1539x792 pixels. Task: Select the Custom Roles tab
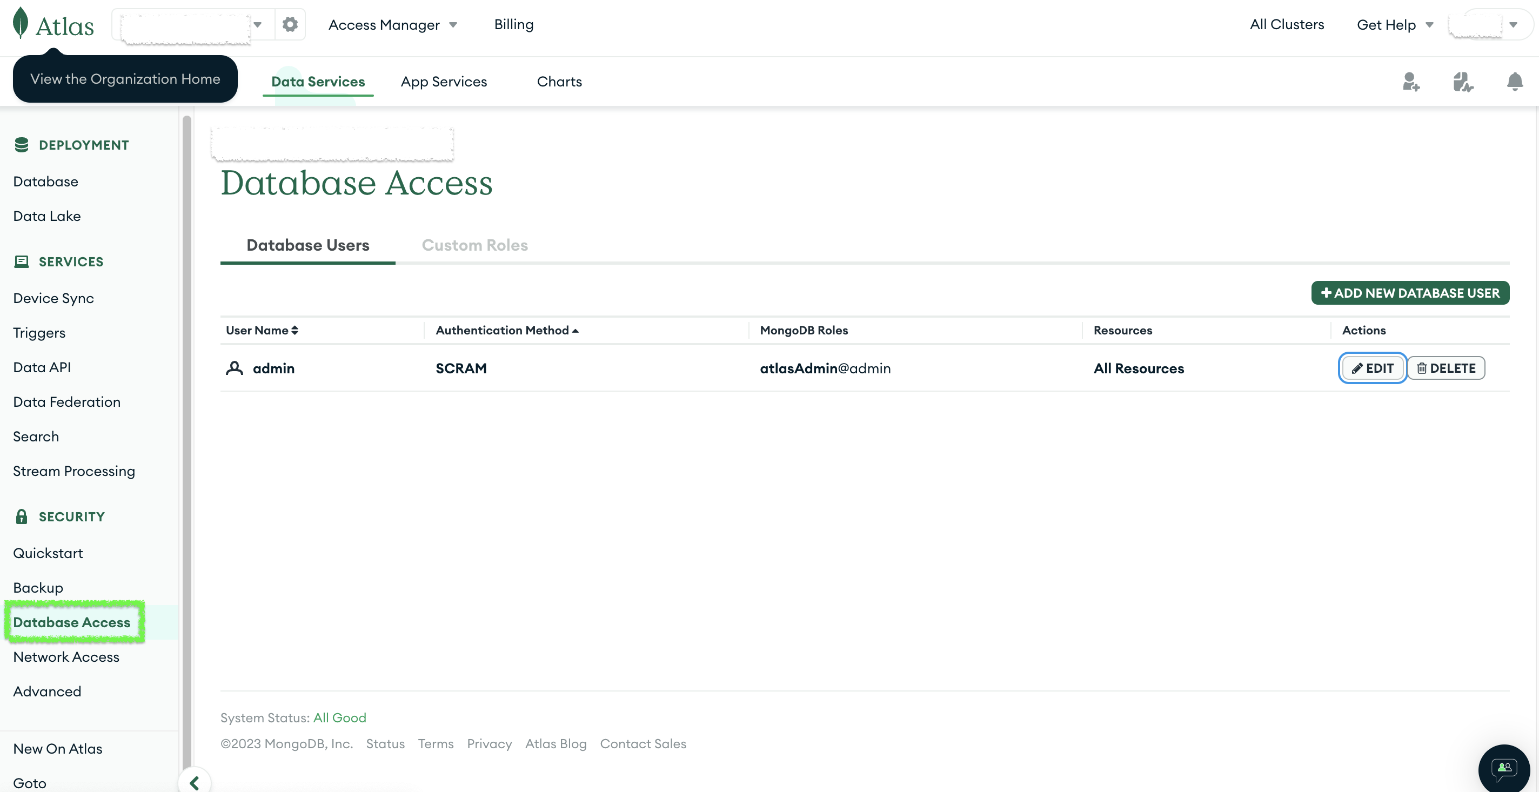point(474,245)
